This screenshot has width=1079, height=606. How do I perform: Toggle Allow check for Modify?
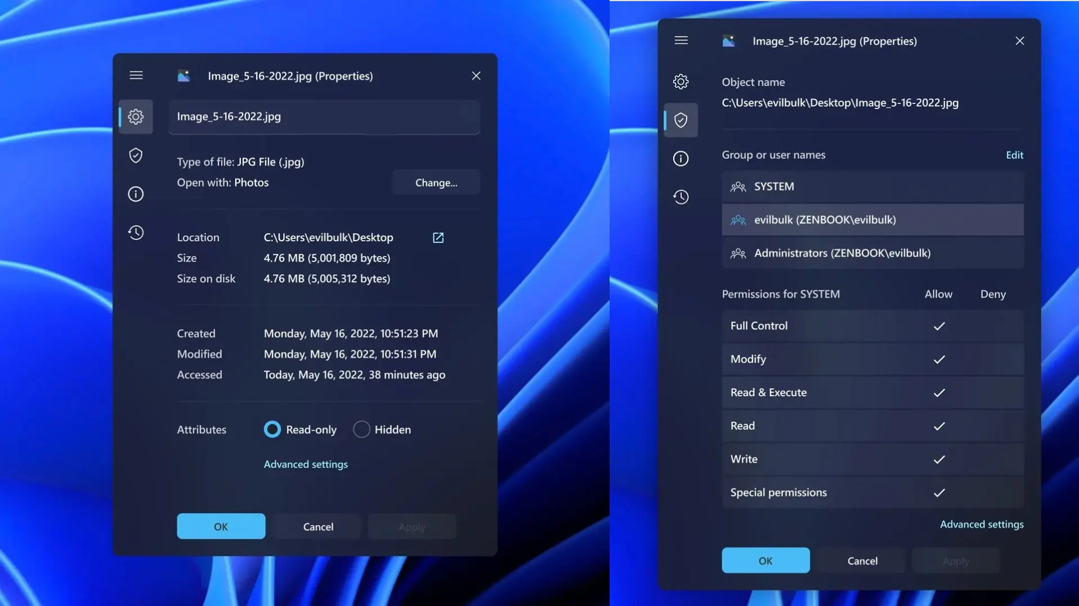coord(939,359)
